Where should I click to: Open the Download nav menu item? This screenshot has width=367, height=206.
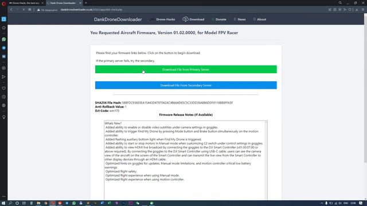click(193, 19)
